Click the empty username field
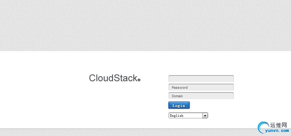Screen dimensions: 291x136 point(201,79)
